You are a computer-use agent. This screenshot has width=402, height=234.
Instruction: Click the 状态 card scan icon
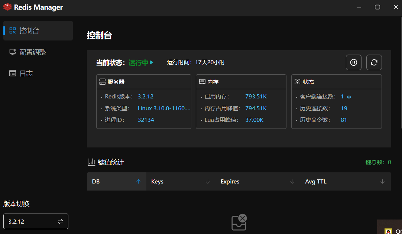click(297, 82)
